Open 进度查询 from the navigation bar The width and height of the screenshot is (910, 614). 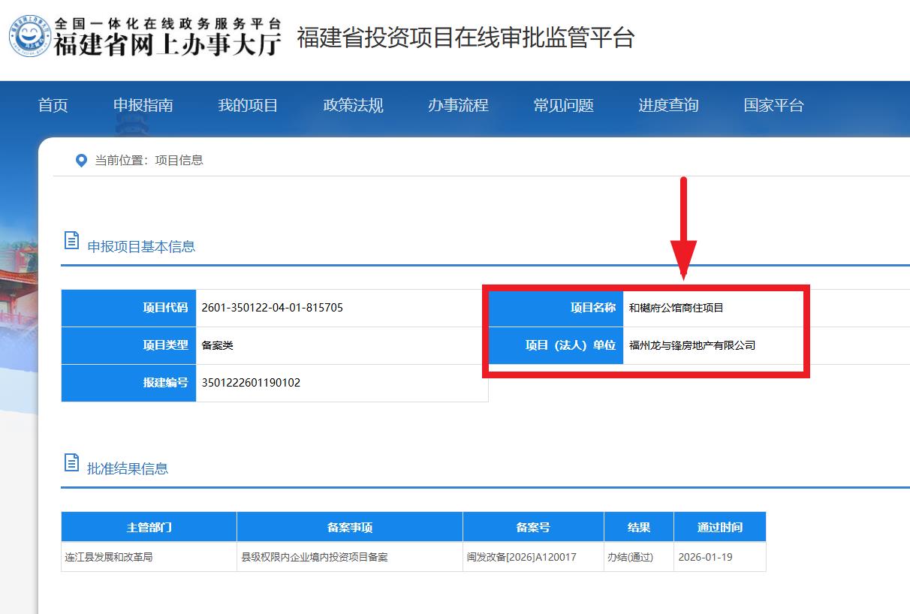click(668, 105)
